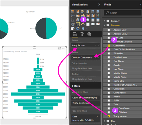Switch to the Fields well tab
142x125 pixels.
click(75, 34)
